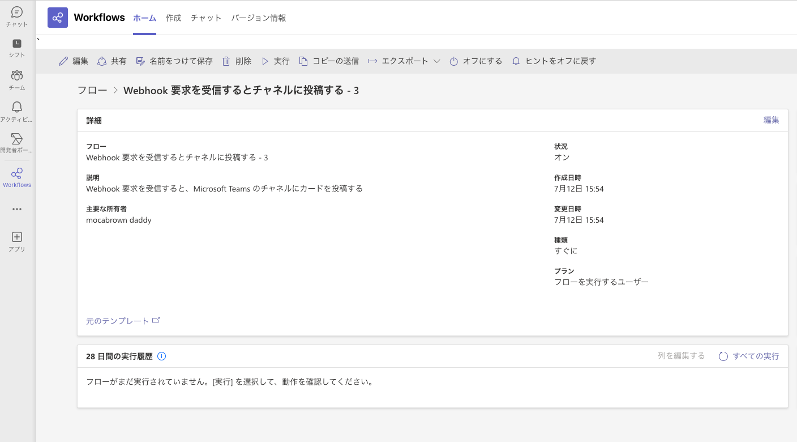
Task: Click the purple Workflows app logo
Action: point(57,18)
